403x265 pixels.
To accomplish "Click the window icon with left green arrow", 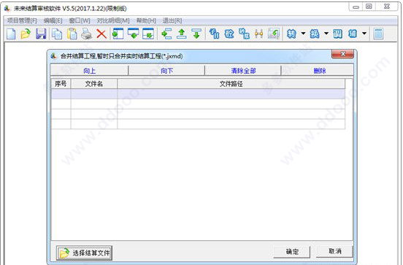I will pos(118,34).
